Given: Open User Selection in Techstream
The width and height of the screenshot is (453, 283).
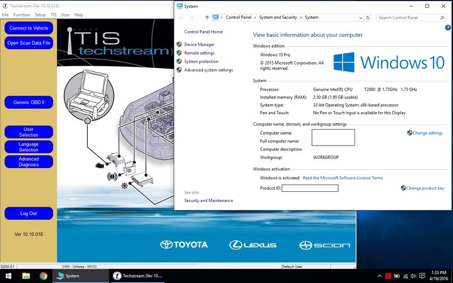Looking at the screenshot, I should tap(29, 132).
